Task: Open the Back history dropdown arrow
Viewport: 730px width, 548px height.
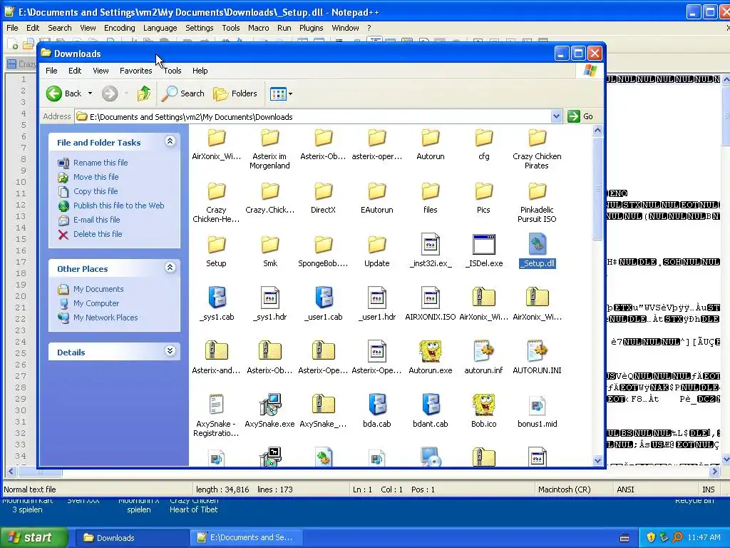Action: coord(91,93)
